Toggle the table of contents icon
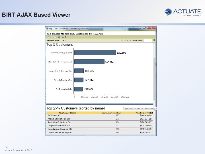205x154 pixels. tap(48, 37)
